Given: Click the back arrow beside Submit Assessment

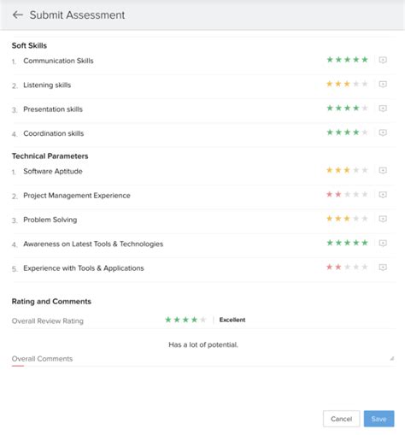Looking at the screenshot, I should tap(18, 15).
